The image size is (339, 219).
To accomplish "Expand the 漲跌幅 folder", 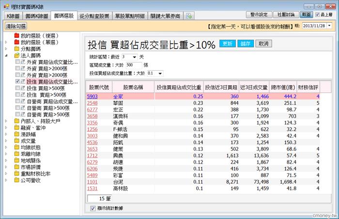I will pyautogui.click(x=6, y=134).
